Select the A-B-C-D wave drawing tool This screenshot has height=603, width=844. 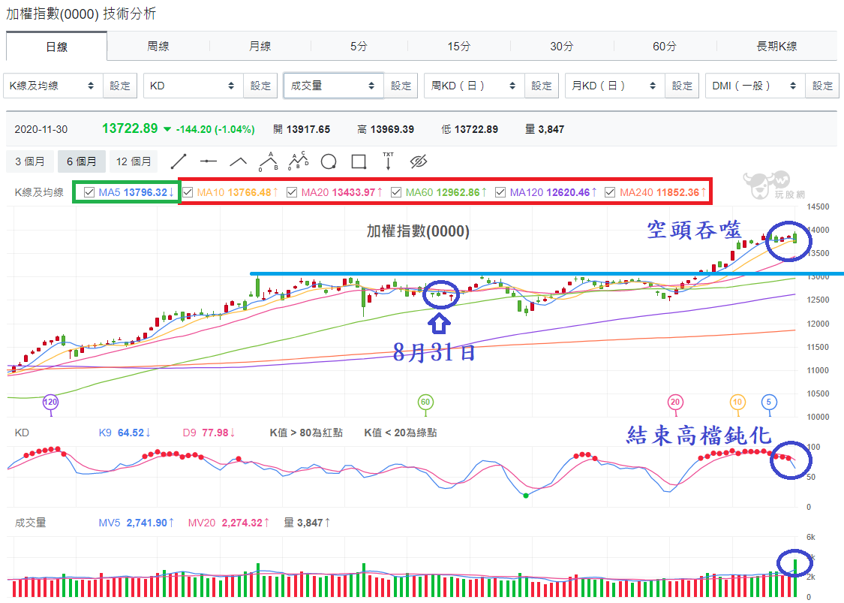[299, 161]
